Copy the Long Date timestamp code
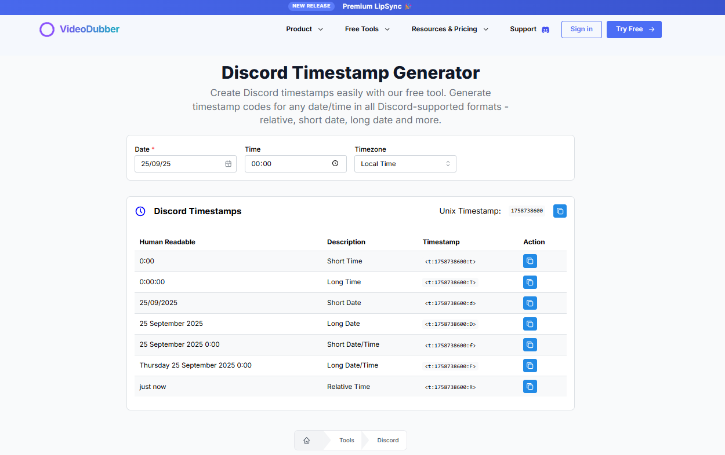Viewport: 725px width, 455px height. [x=530, y=324]
